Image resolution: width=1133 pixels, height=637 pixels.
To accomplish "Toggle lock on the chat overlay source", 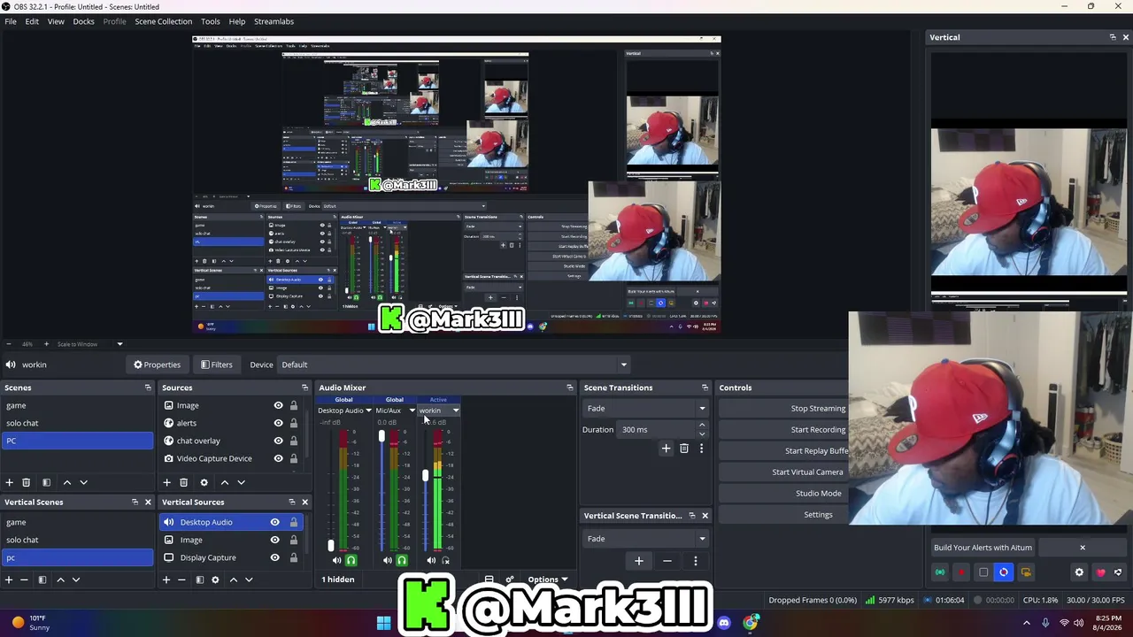I will (x=294, y=441).
